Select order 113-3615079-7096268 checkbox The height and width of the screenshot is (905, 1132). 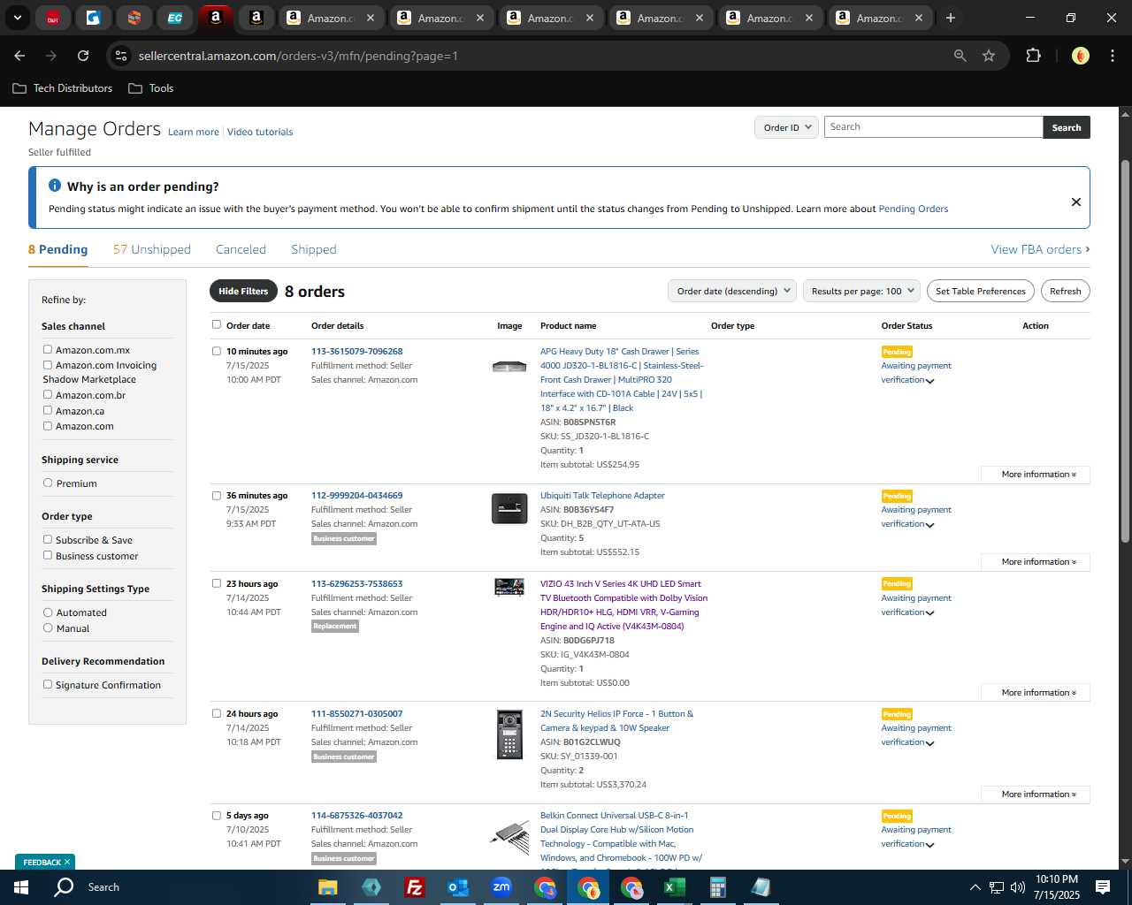[x=217, y=351]
